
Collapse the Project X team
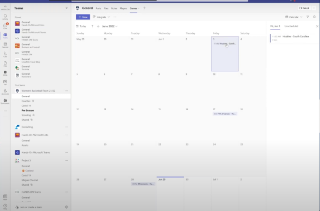click(x=26, y=161)
